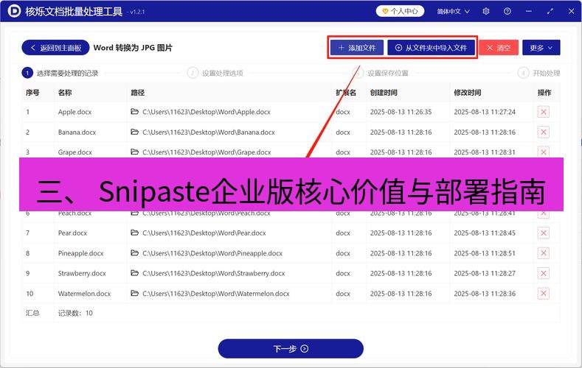The width and height of the screenshot is (582, 368).
Task: Open the 个人中心 personal center
Action: tap(400, 12)
